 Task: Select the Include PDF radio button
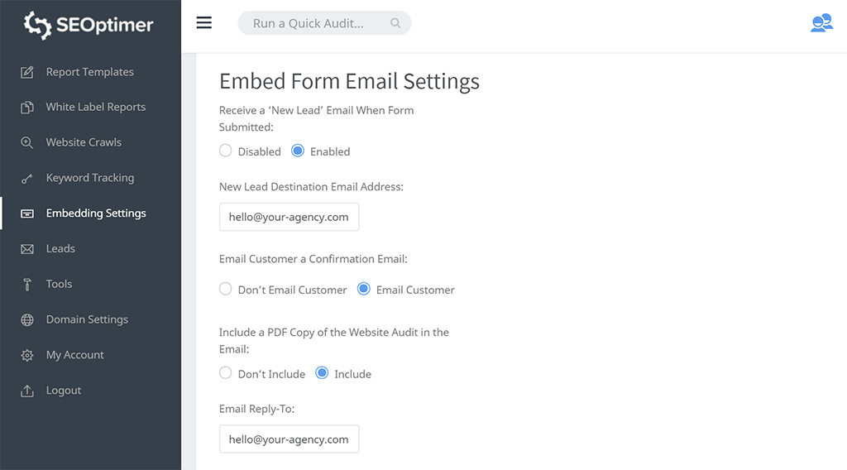(x=323, y=374)
